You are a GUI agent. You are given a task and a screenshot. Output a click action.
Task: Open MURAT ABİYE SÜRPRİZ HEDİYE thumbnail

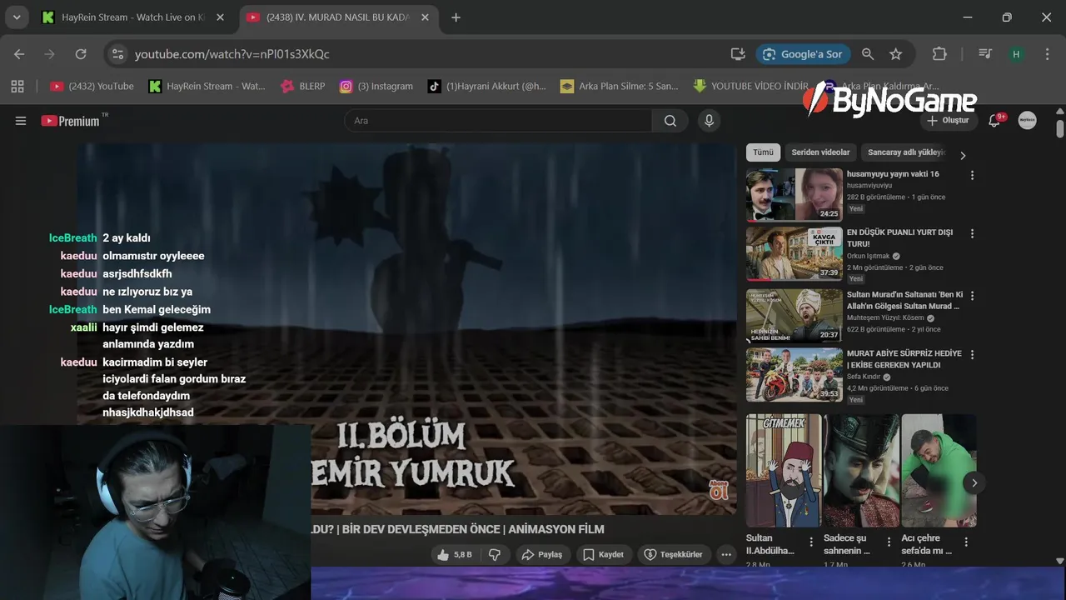point(795,375)
